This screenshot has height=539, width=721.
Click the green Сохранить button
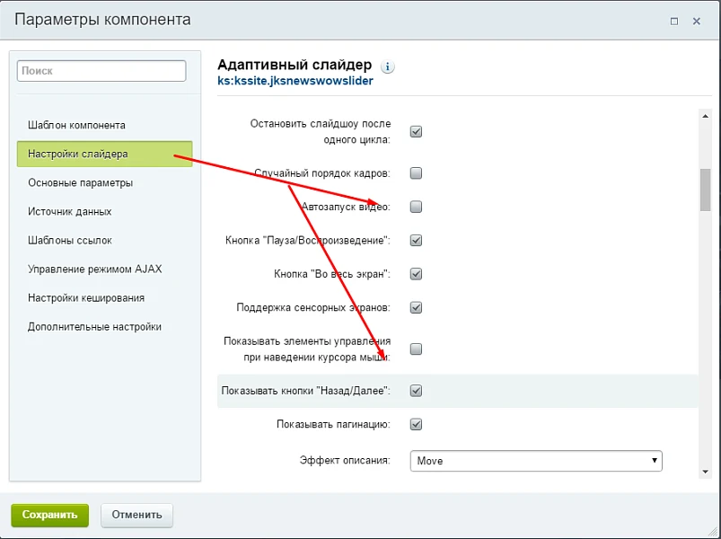coord(49,515)
